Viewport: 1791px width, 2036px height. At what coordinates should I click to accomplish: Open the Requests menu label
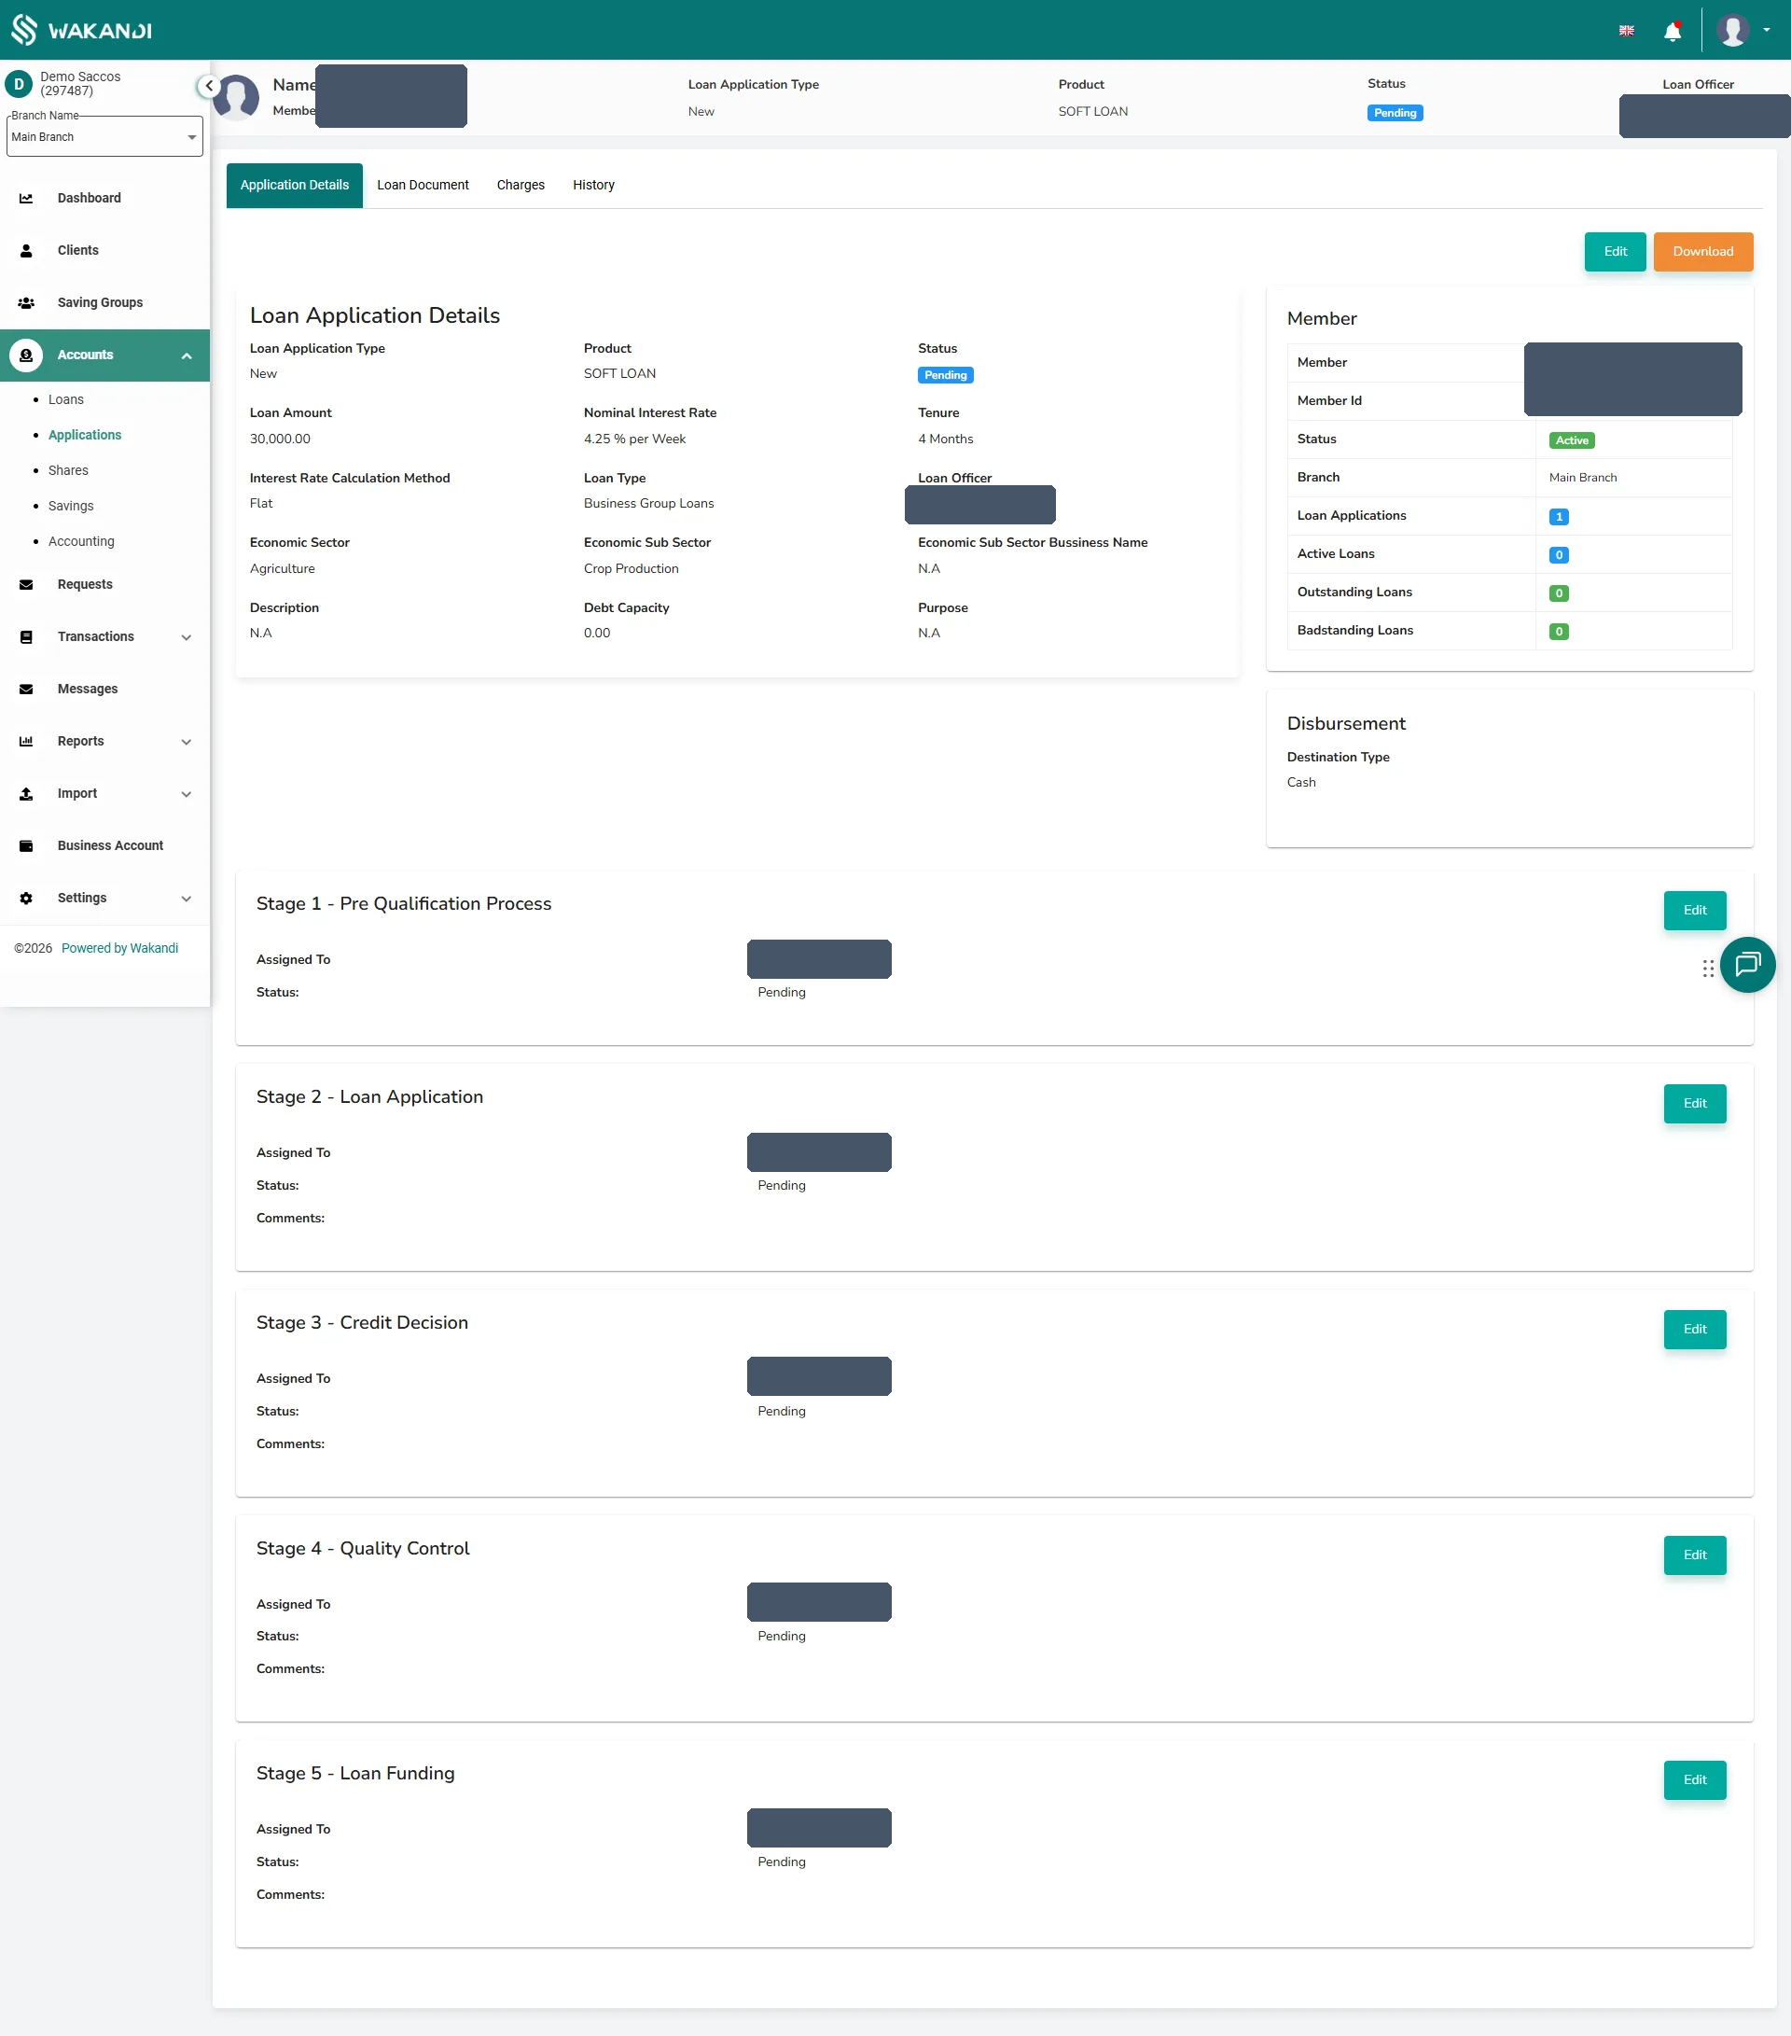point(85,585)
